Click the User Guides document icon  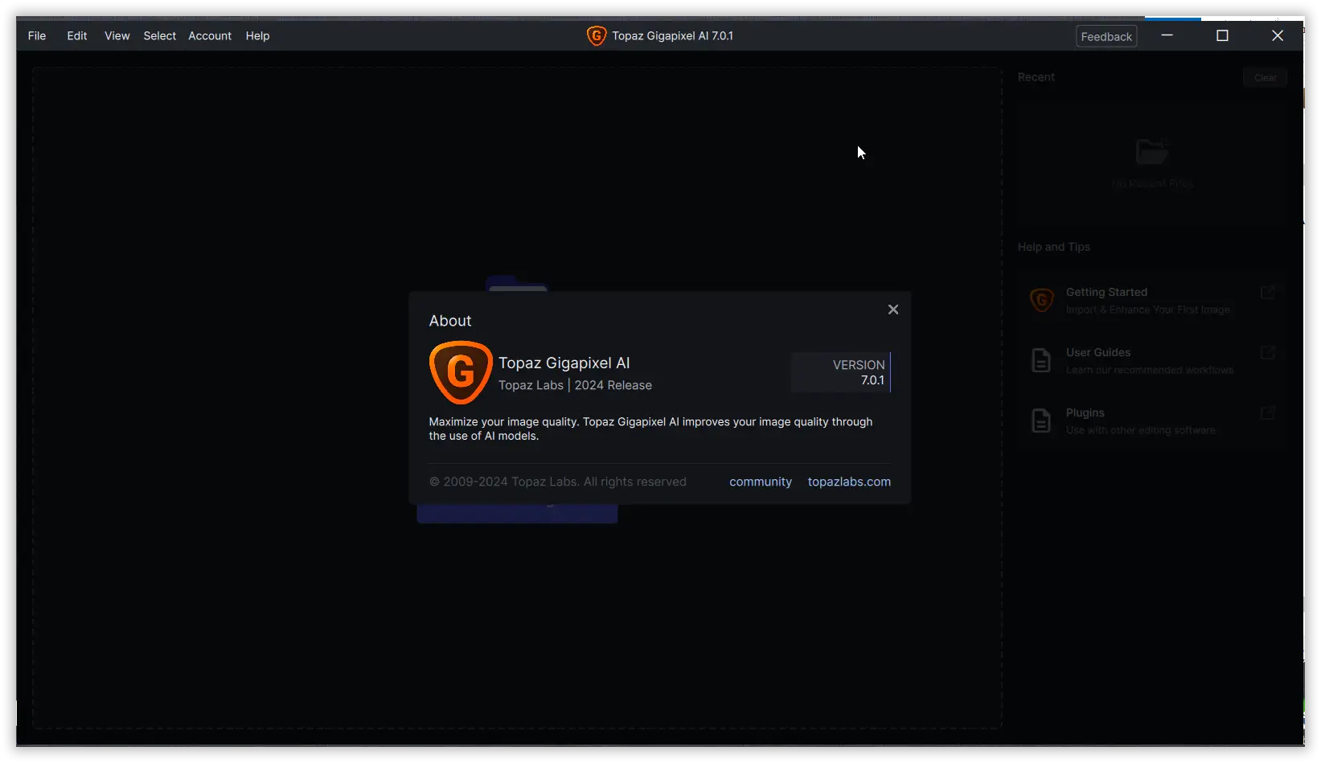(1041, 360)
